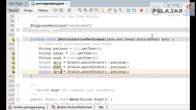Click the disabled Forward navigation icon
The width and height of the screenshot is (196, 110).
coord(69,10)
